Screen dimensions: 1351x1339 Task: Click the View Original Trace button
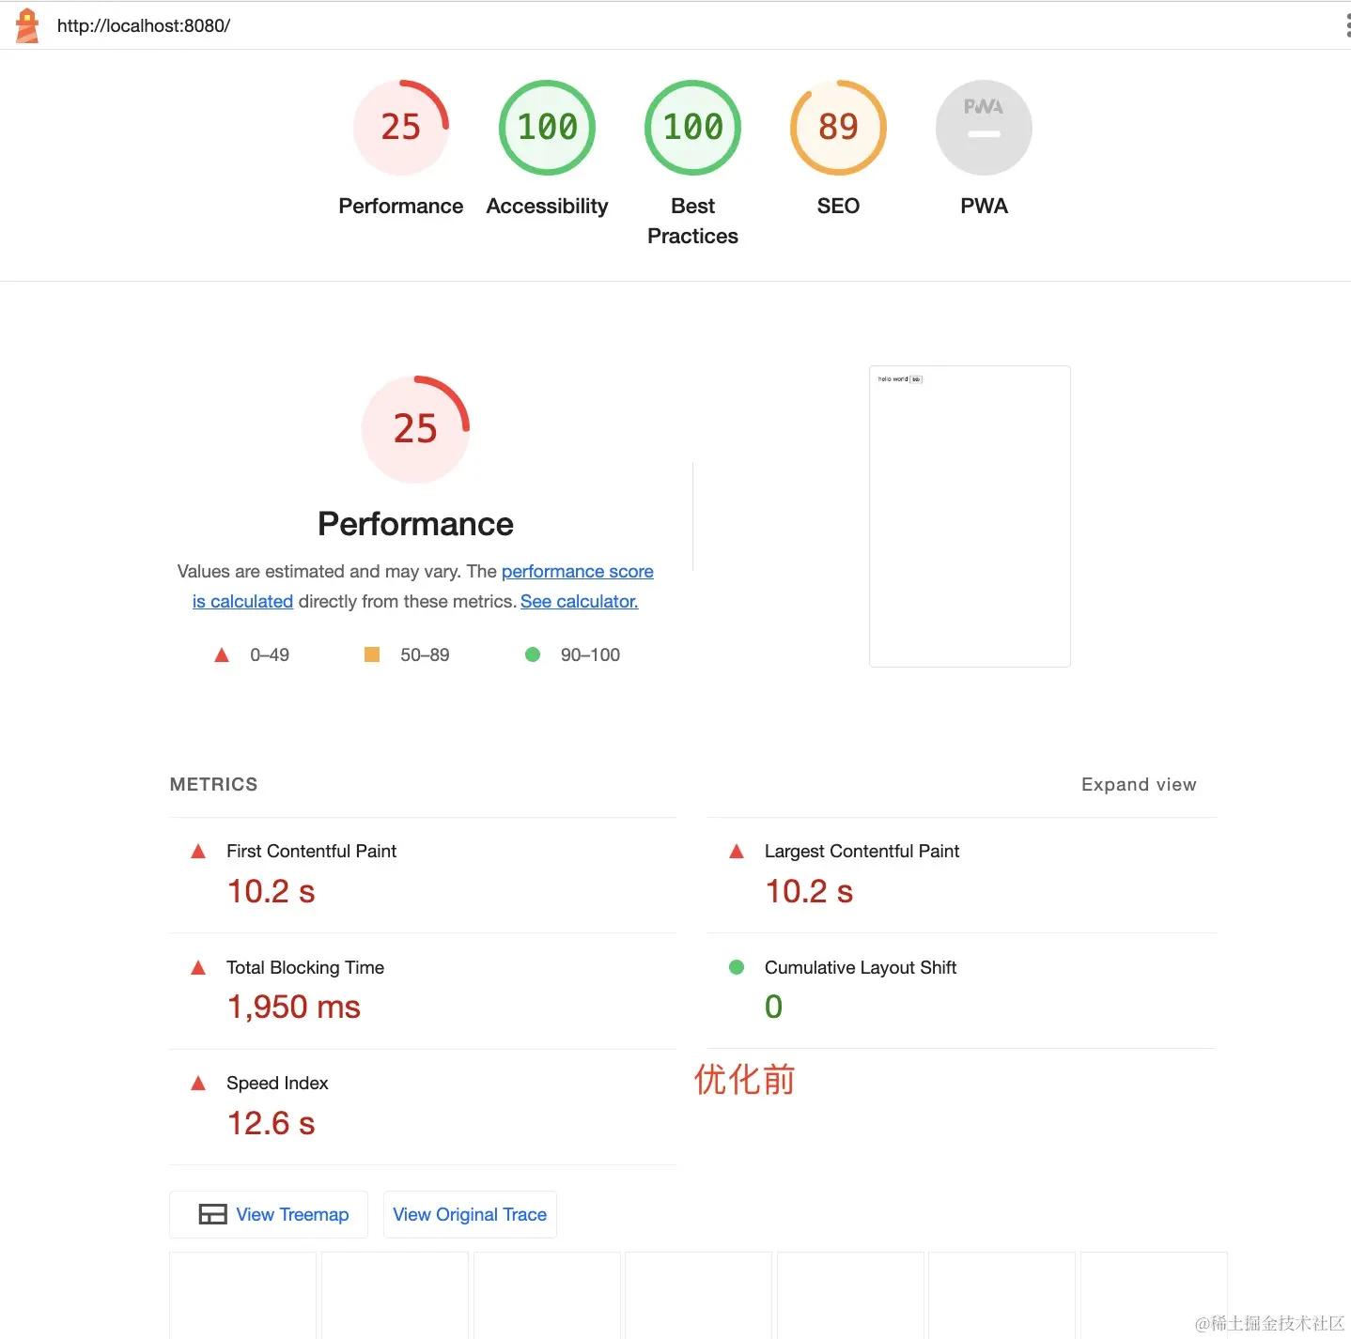470,1214
